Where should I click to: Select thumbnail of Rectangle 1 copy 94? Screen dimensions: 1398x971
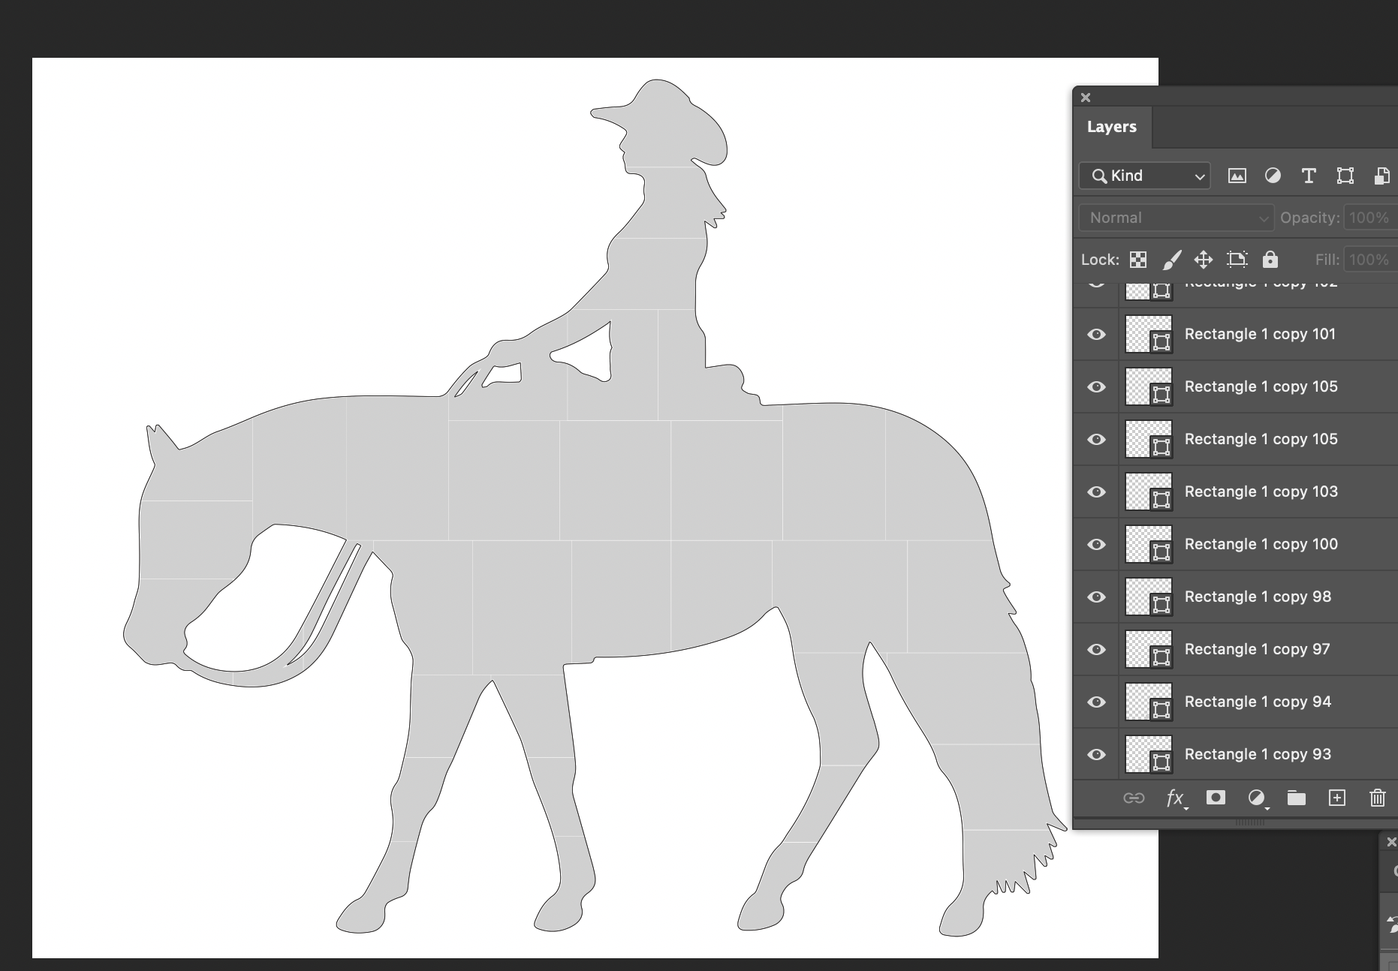(1148, 702)
